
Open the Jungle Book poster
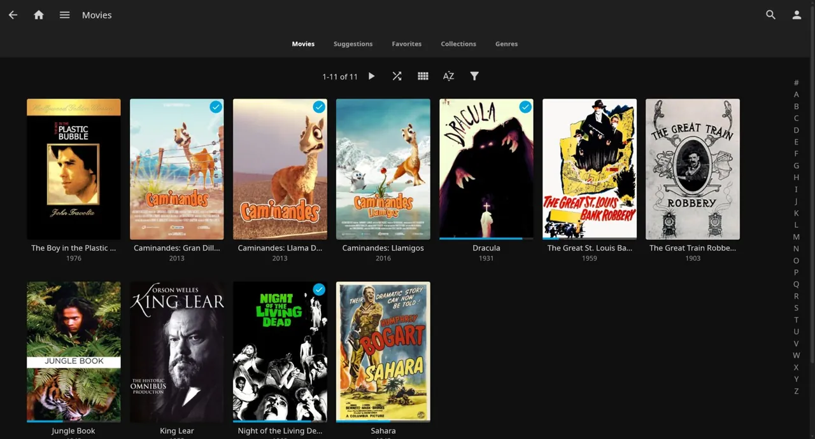pos(74,352)
